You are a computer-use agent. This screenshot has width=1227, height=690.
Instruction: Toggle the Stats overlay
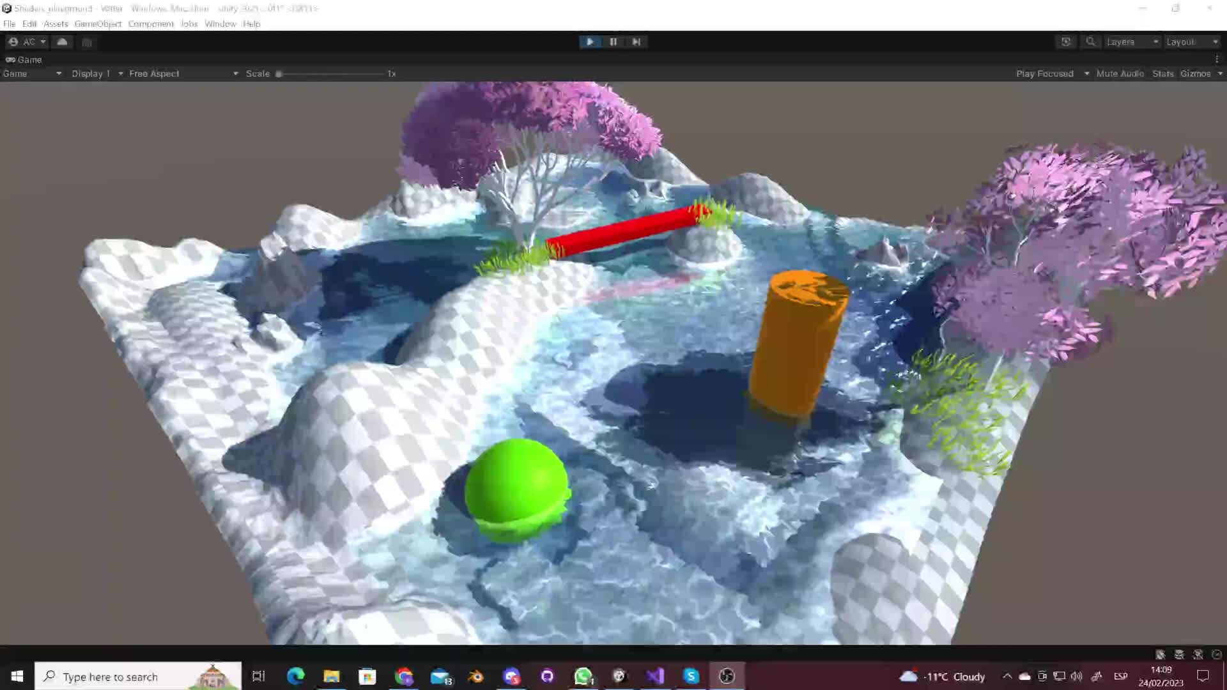point(1162,73)
